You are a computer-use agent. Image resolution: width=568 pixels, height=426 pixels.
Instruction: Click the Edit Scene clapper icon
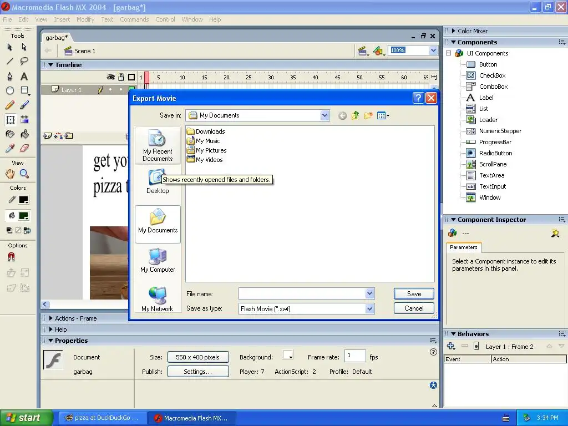[x=363, y=51]
